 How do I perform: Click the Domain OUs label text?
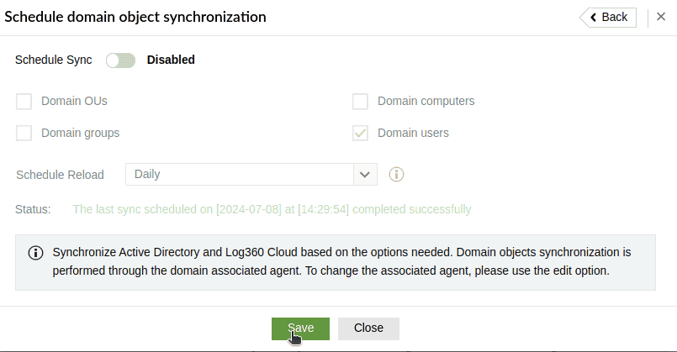click(x=74, y=102)
